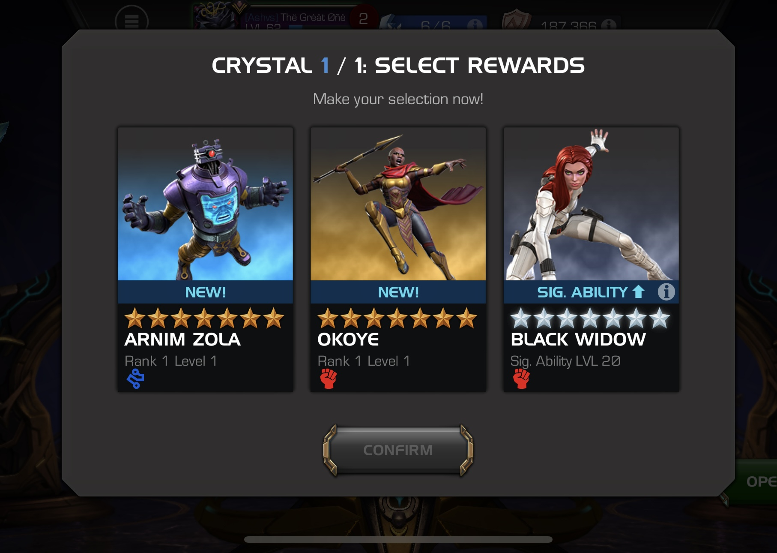Click the SIG. ABILITY upgrade arrow

[638, 292]
